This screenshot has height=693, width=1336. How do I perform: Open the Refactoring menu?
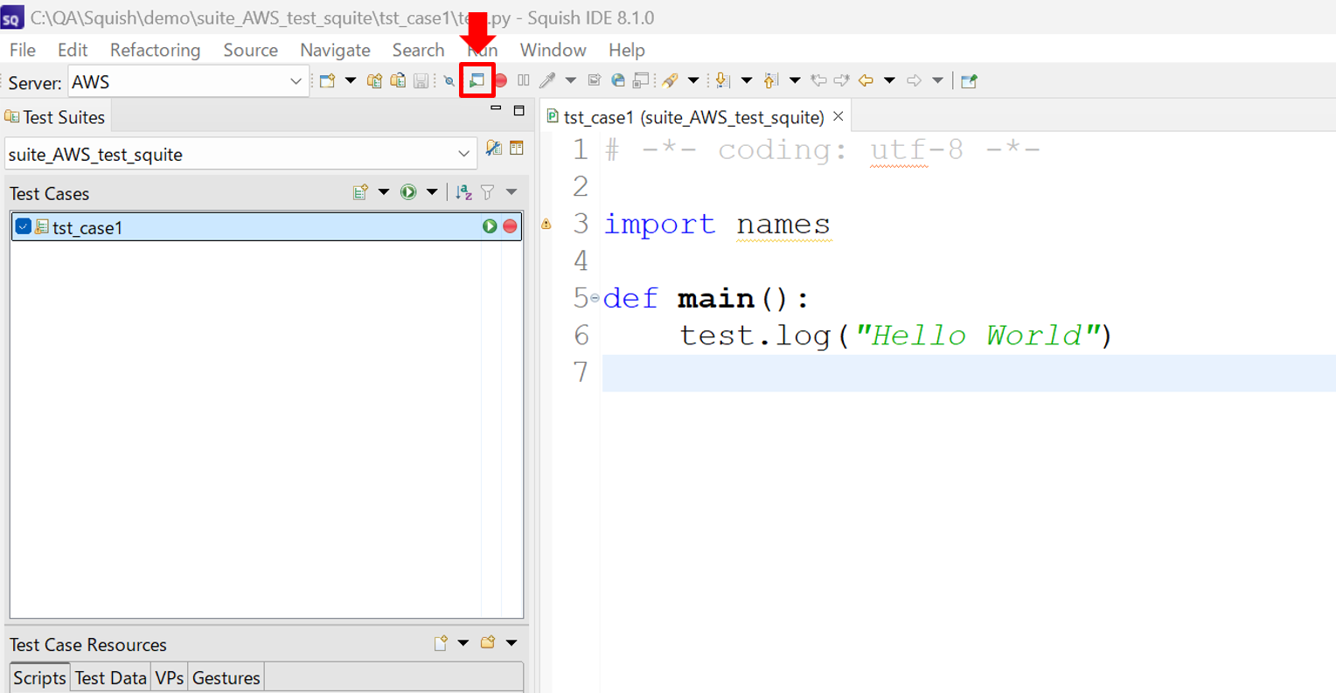[155, 50]
